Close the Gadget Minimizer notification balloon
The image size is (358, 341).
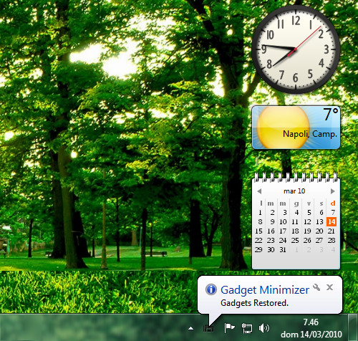click(x=329, y=287)
